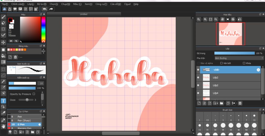Select the Pen (Sharp) brush
The image size is (265, 136).
click(24, 121)
